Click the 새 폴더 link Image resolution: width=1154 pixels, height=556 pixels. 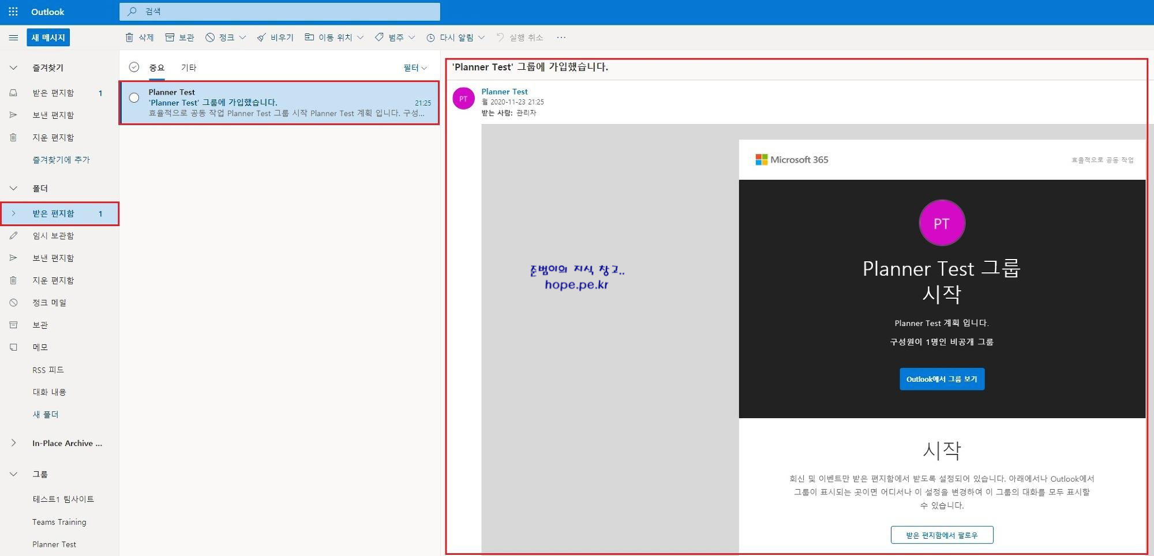click(46, 414)
